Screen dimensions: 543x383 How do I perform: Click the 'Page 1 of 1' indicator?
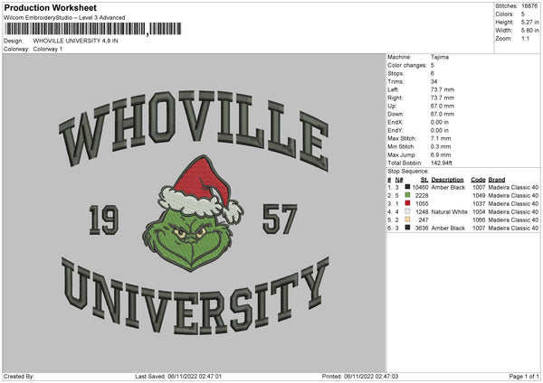pyautogui.click(x=524, y=376)
